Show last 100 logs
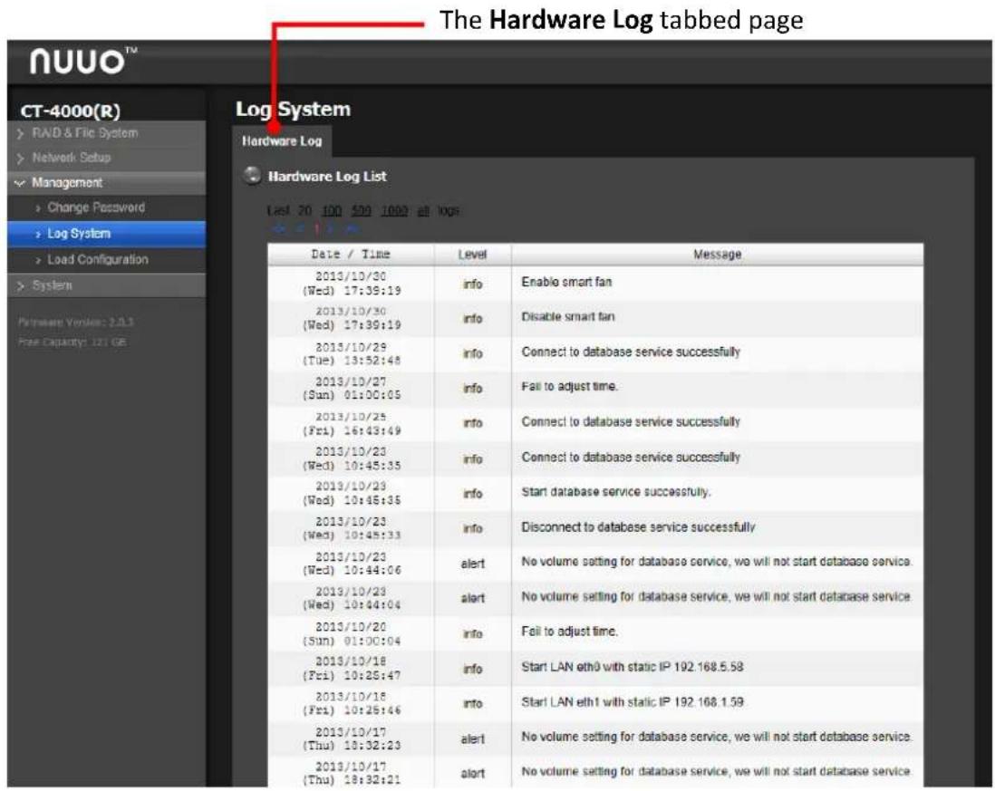 point(332,211)
